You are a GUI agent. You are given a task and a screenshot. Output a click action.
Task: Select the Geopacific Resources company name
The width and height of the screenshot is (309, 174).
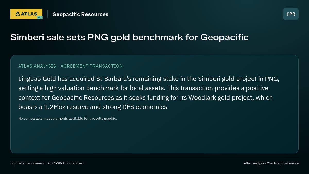point(80,14)
